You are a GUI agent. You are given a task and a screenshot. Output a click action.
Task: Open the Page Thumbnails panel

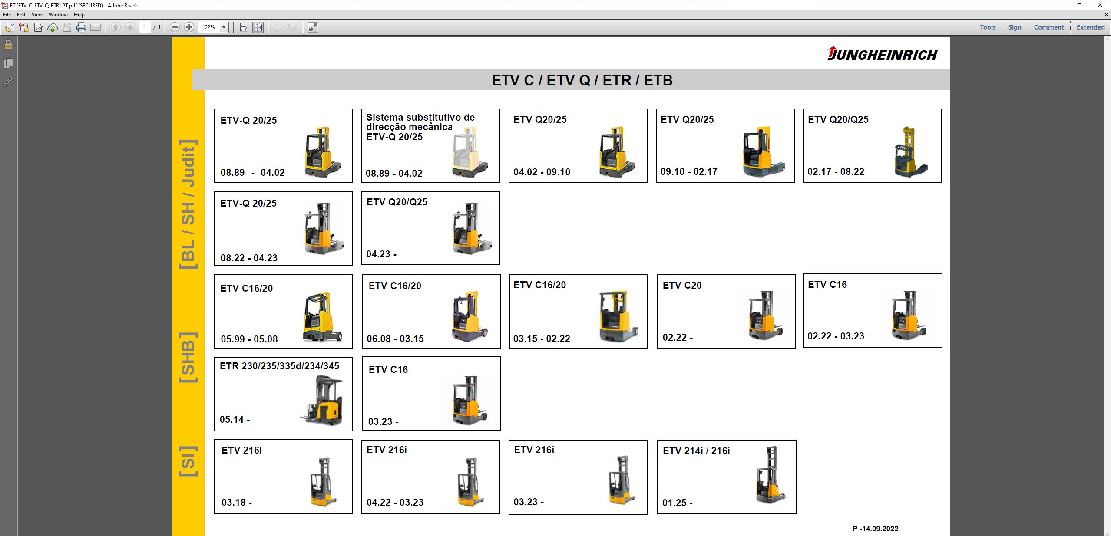(8, 63)
